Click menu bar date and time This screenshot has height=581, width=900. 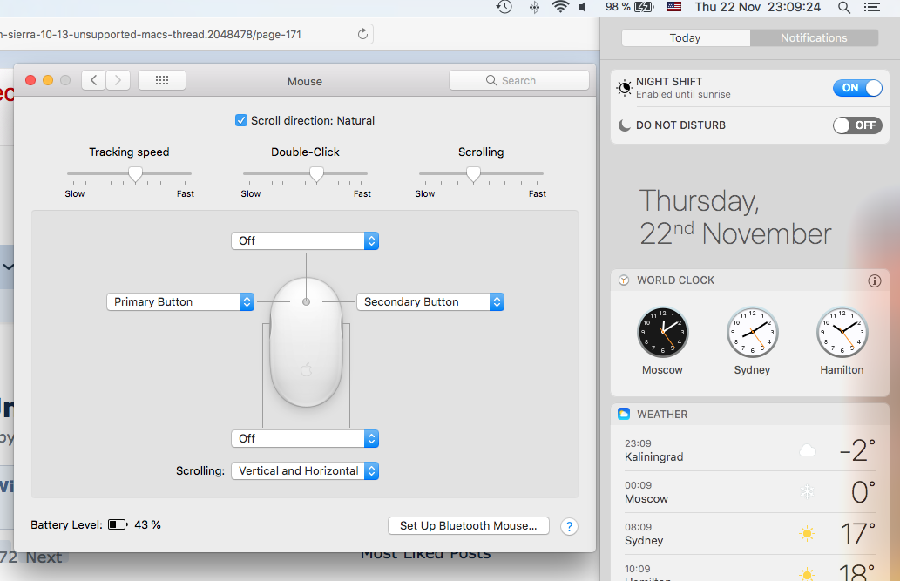[758, 7]
